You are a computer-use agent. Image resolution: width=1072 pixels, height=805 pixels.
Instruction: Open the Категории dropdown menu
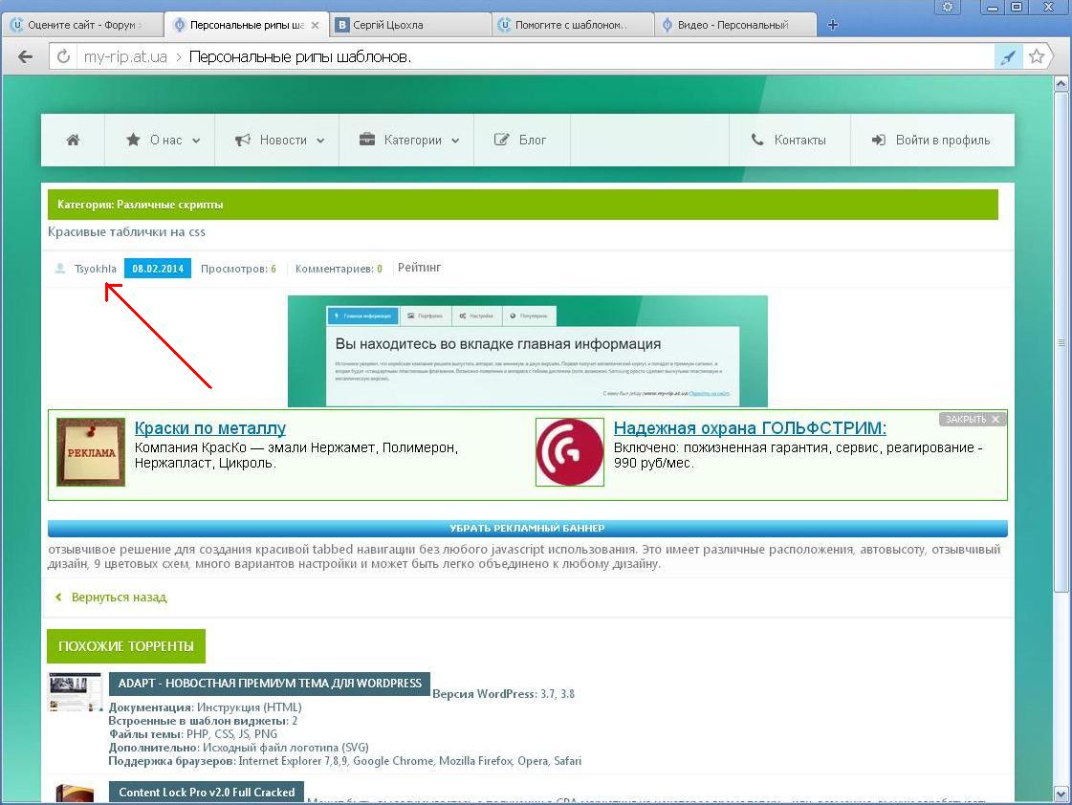point(408,141)
